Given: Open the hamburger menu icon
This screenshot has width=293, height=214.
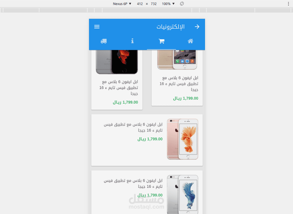Looking at the screenshot, I should pyautogui.click(x=97, y=27).
